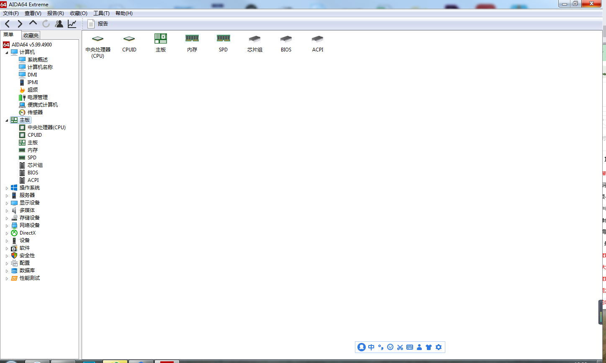Click the 报告 report button in toolbar
Screen dimensions: 606x363
click(98, 24)
